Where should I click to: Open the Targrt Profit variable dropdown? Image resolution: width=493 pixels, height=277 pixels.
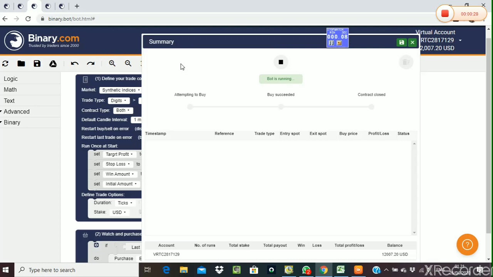click(119, 154)
